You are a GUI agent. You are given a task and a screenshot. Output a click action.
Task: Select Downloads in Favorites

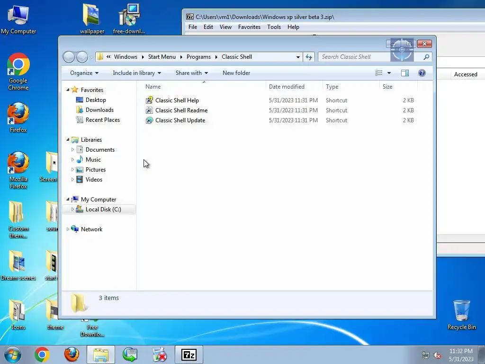click(99, 110)
